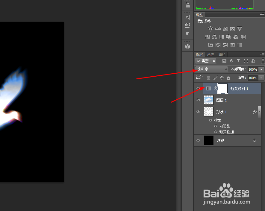Filter layers by adjustment layers icon
Screen dimensions: 265x211
click(231, 61)
